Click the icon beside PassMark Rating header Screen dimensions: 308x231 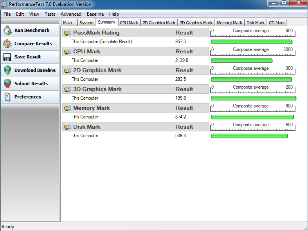(x=68, y=33)
